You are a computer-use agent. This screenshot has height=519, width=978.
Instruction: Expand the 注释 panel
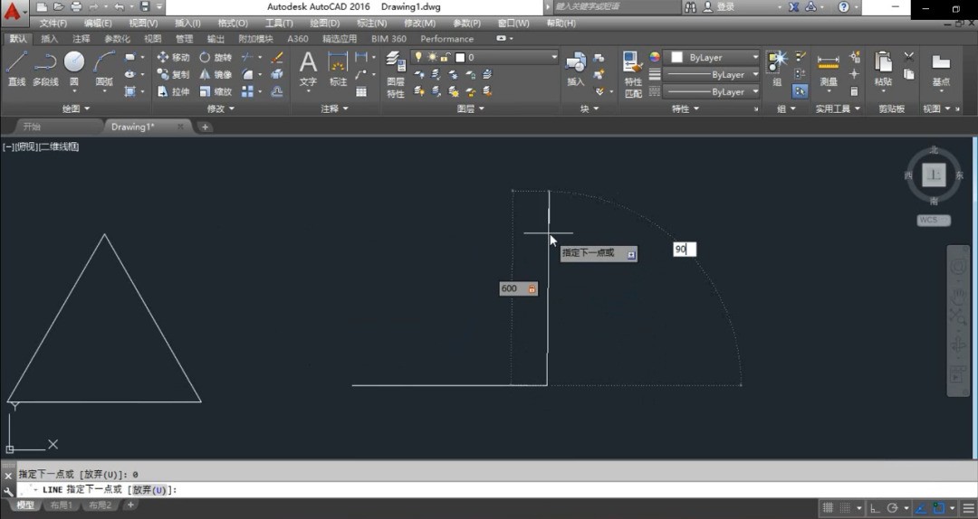[335, 109]
